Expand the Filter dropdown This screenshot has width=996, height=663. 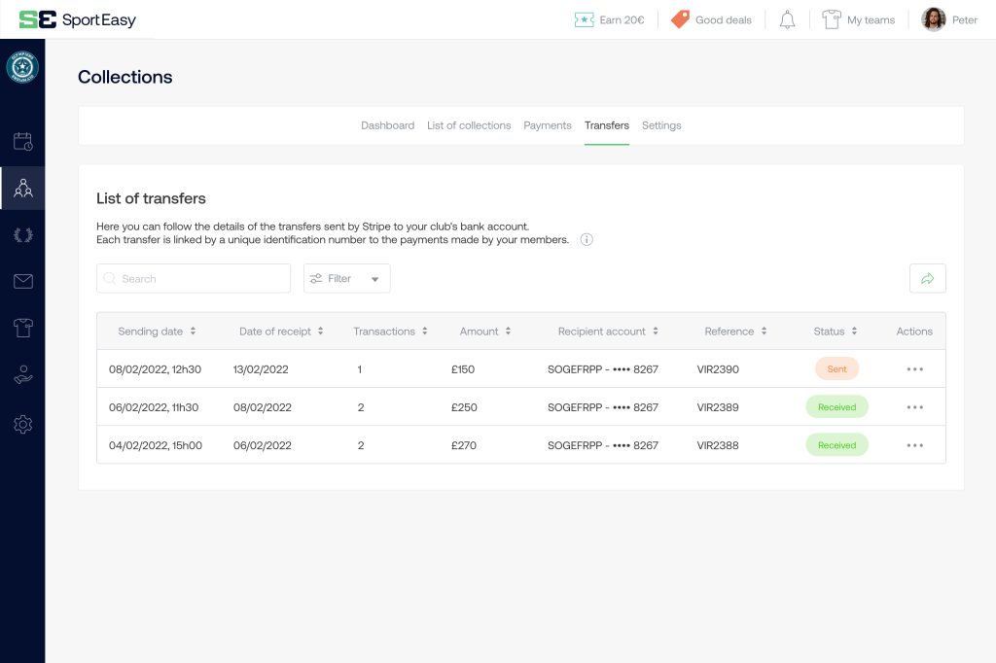click(x=347, y=279)
